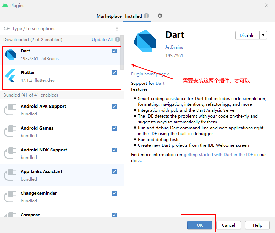Select the Compose row title

(x=30, y=215)
